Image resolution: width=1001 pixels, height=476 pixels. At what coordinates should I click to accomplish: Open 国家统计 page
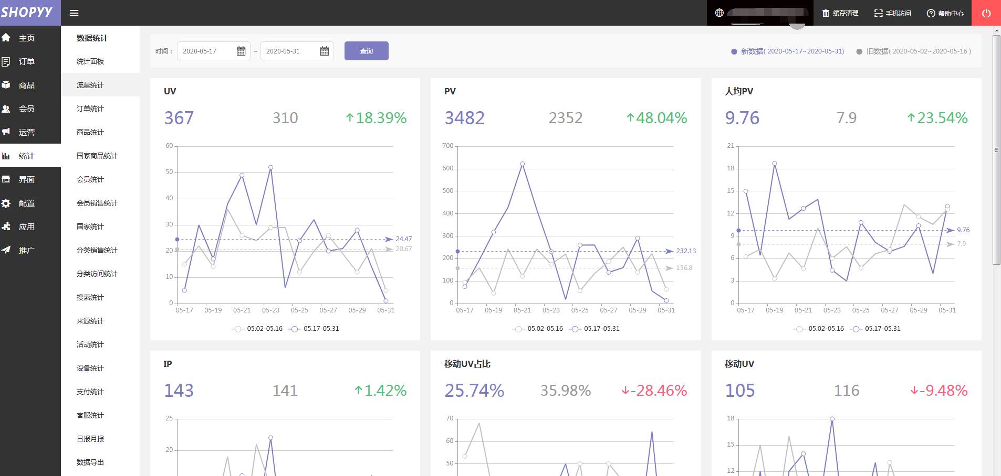pyautogui.click(x=90, y=226)
